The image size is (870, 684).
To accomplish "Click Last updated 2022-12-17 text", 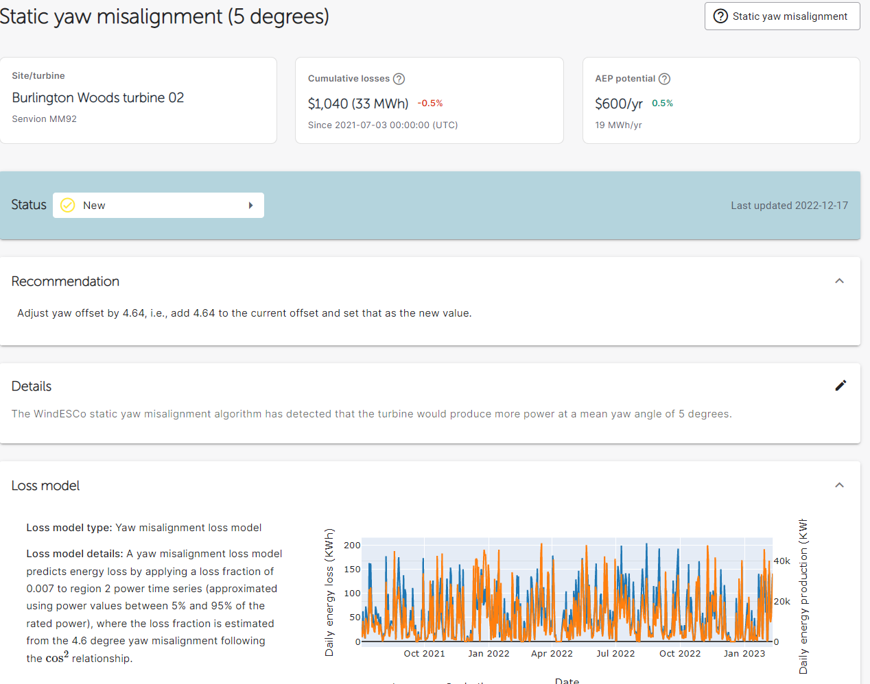I will pyautogui.click(x=789, y=205).
